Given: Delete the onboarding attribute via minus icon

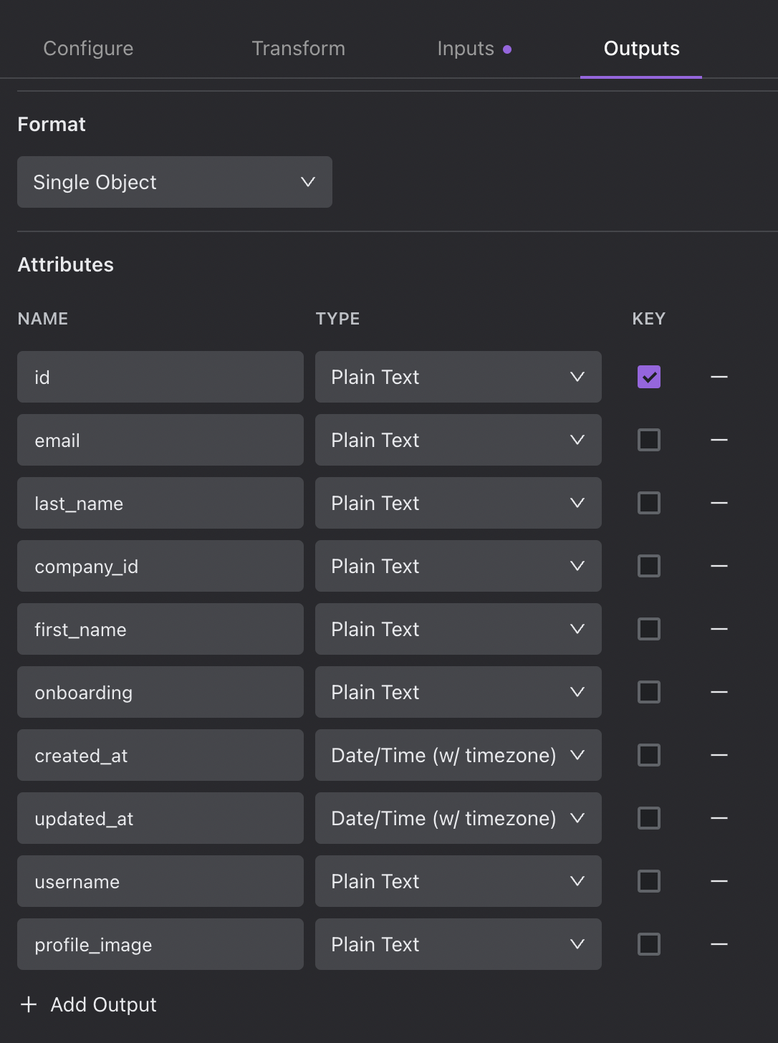Looking at the screenshot, I should (719, 692).
